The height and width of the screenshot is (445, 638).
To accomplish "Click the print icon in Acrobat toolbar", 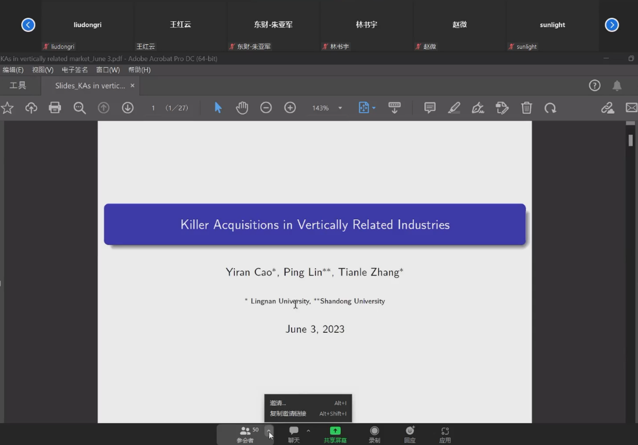I will click(x=55, y=108).
